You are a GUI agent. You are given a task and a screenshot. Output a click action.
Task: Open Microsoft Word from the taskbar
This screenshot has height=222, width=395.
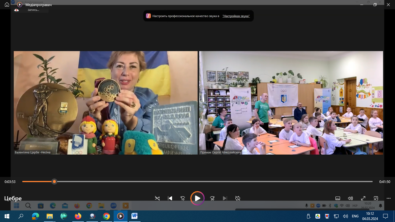point(135,216)
